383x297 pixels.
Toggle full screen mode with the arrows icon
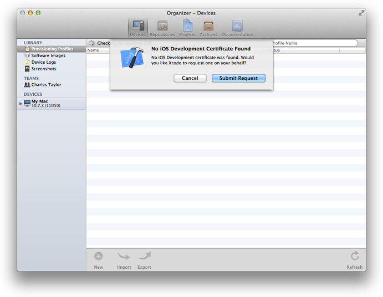[x=361, y=13]
